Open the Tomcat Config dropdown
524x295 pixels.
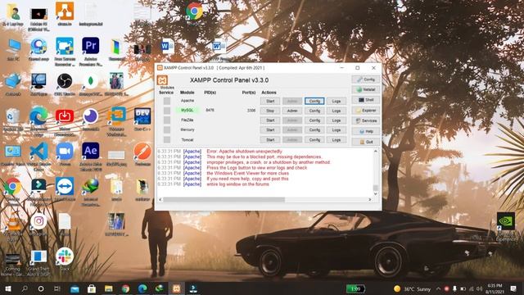314,140
